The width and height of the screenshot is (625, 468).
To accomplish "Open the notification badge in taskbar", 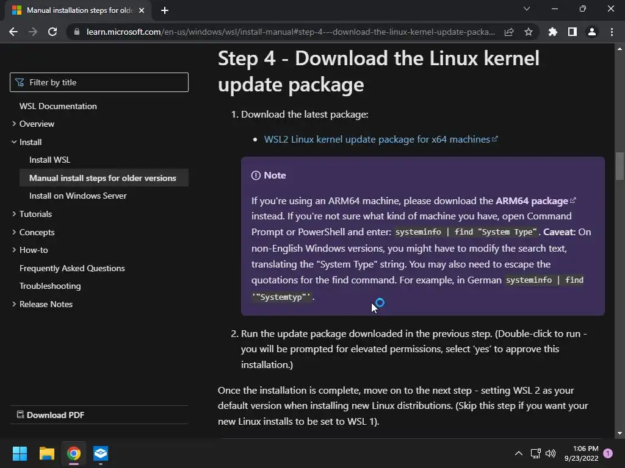I will 608,453.
